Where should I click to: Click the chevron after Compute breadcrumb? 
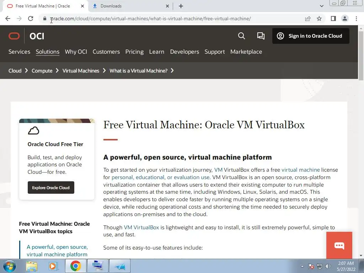coord(57,70)
